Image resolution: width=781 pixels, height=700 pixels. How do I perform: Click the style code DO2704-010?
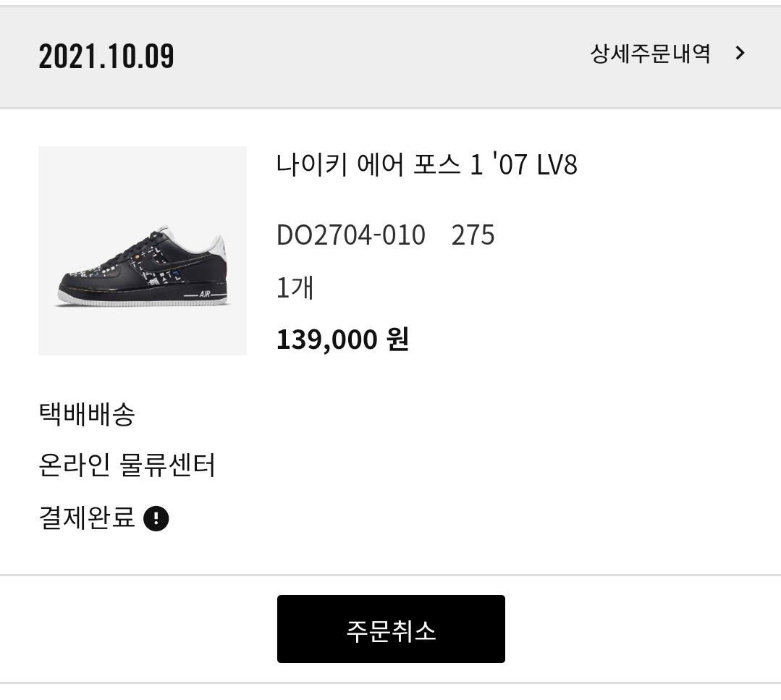tap(351, 235)
